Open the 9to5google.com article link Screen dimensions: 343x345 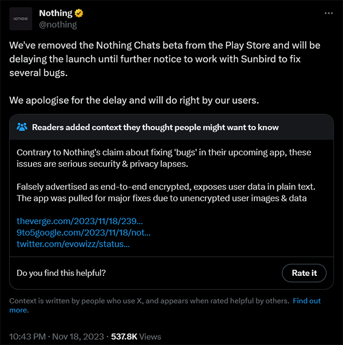coord(83,232)
